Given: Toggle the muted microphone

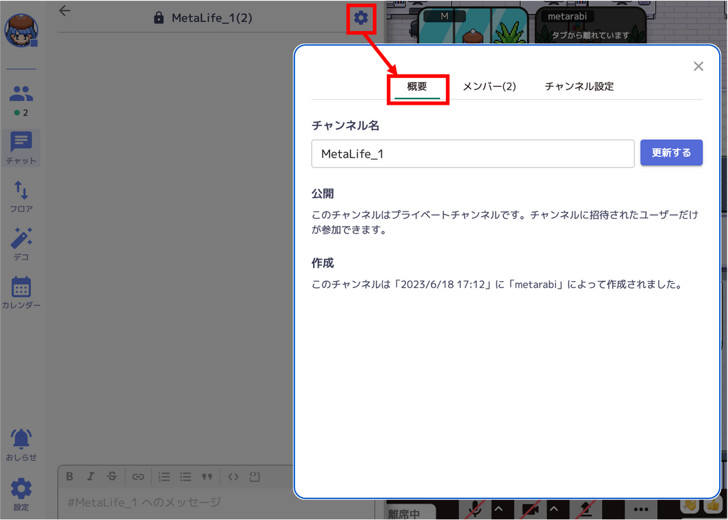Looking at the screenshot, I should point(475,510).
